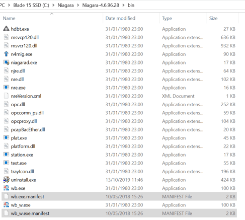The width and height of the screenshot is (245, 220).
Task: Open the chevron after Blade 15 SSD (C:)
Action: (x=53, y=6)
